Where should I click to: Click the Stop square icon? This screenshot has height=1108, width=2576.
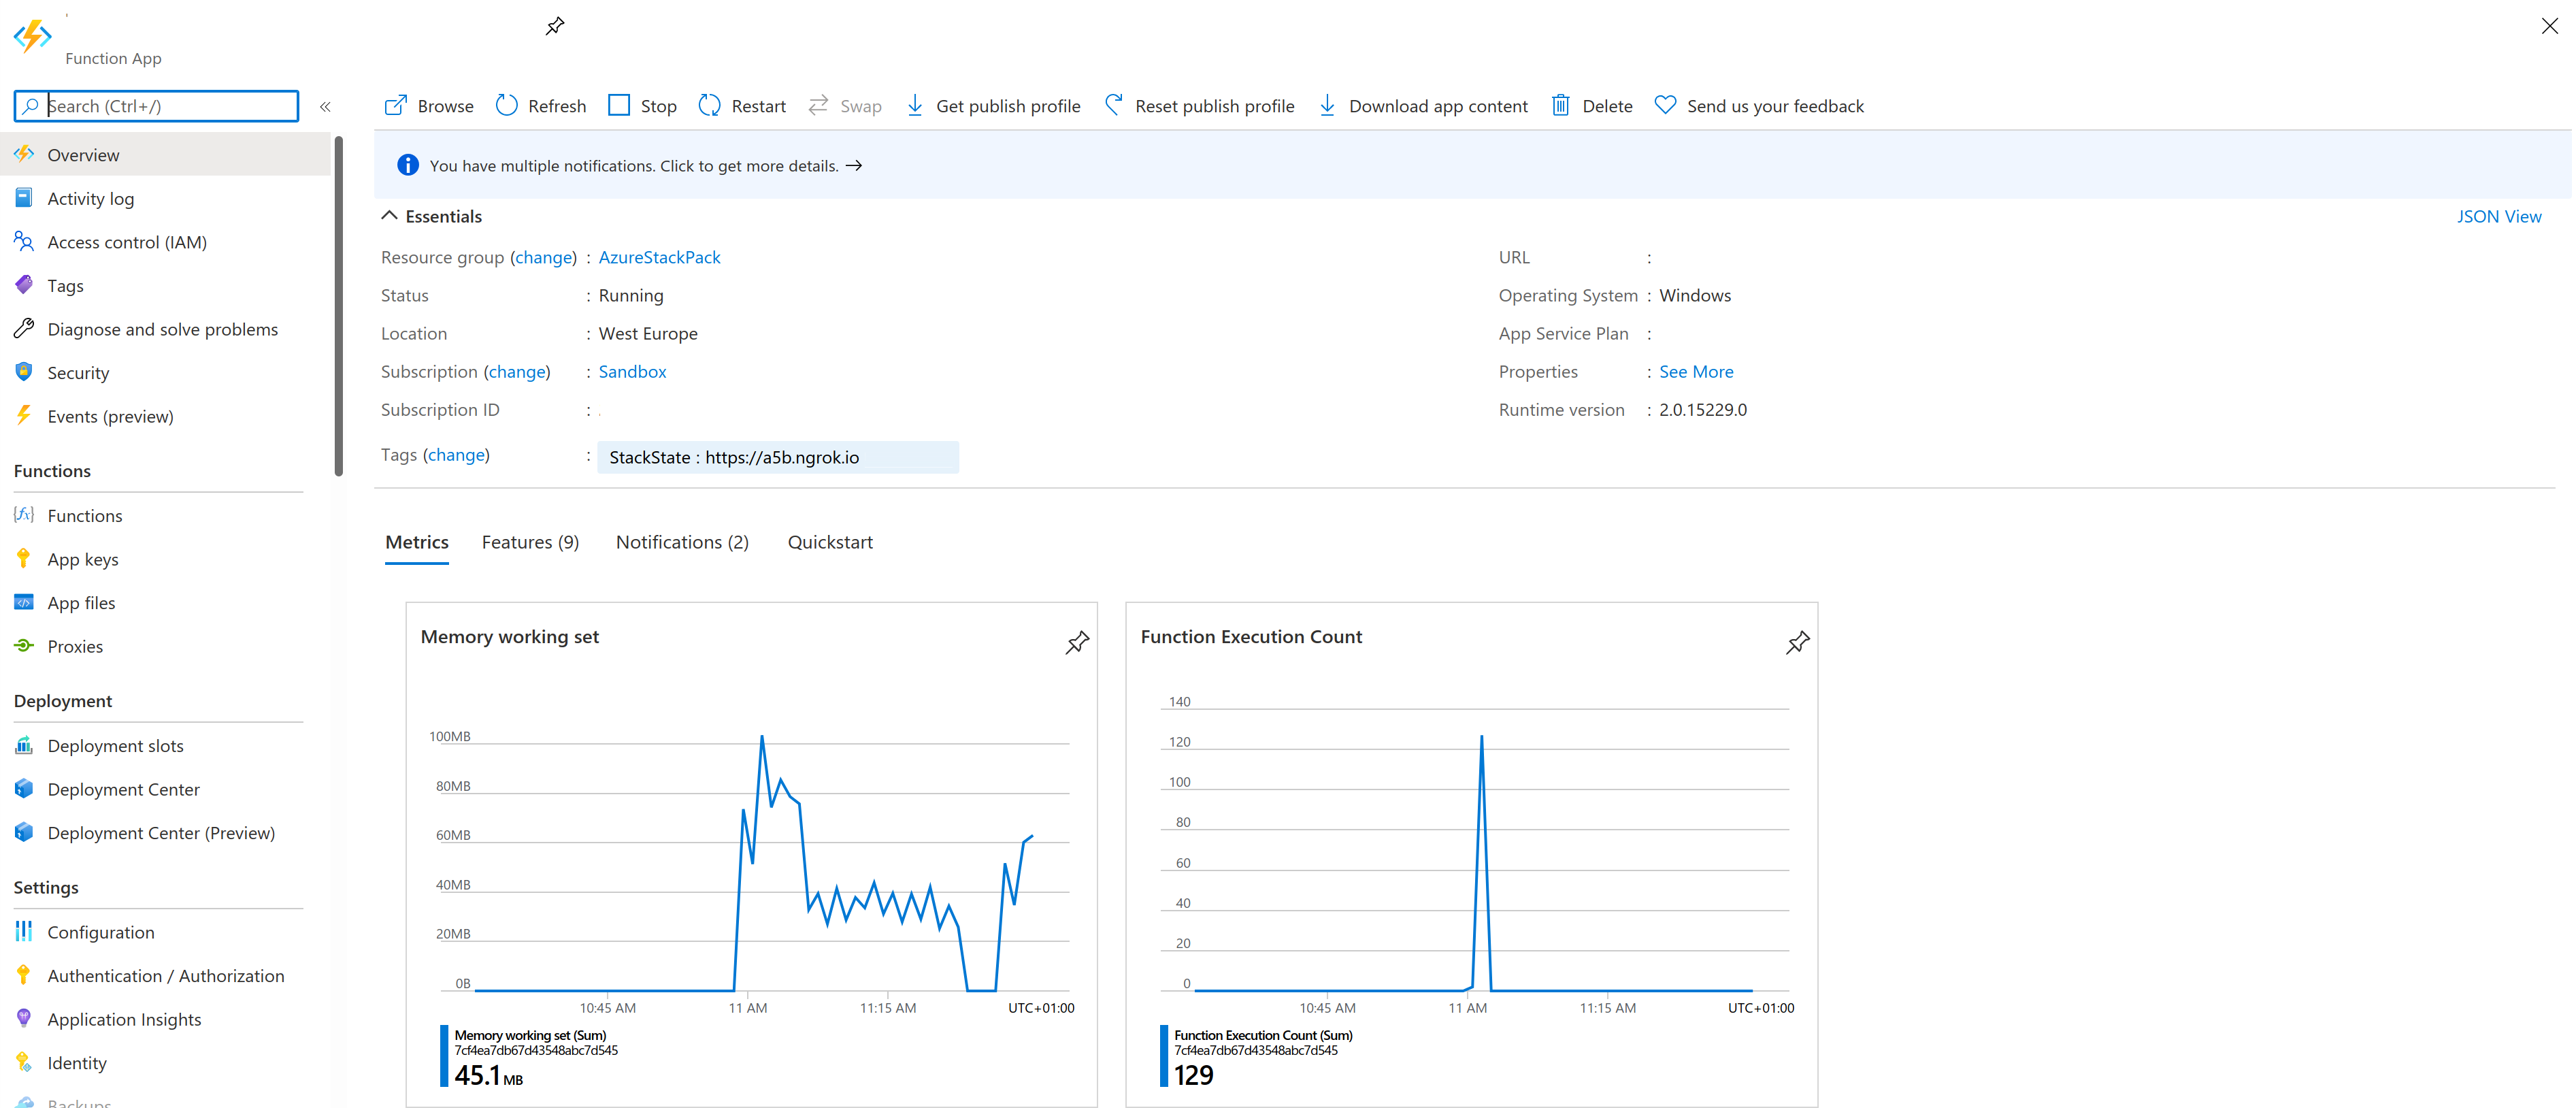[x=619, y=105]
